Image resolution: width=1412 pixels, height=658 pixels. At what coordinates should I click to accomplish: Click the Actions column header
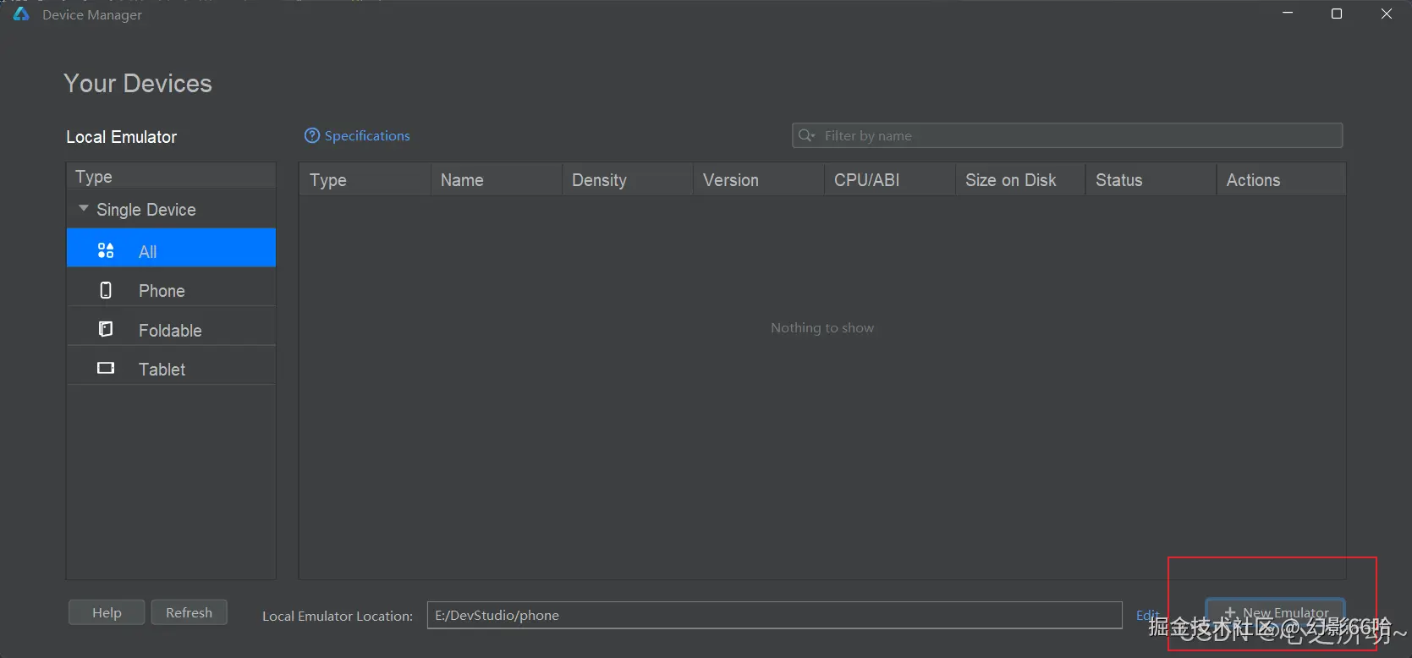tap(1282, 180)
